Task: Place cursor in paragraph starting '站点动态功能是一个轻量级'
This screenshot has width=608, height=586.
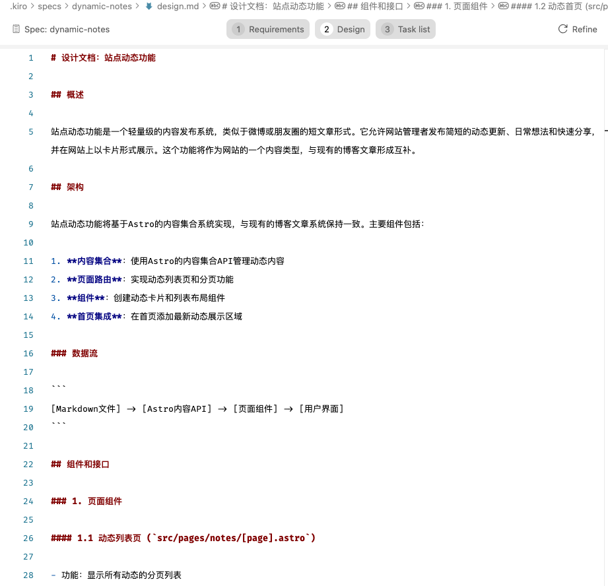Action: (x=323, y=141)
